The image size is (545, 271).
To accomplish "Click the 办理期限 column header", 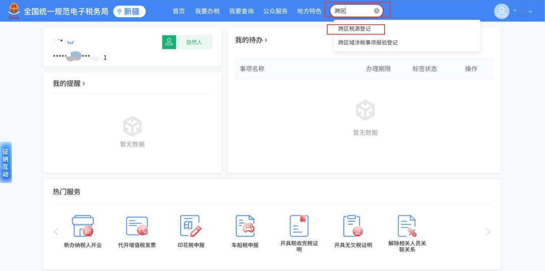I will pos(378,69).
